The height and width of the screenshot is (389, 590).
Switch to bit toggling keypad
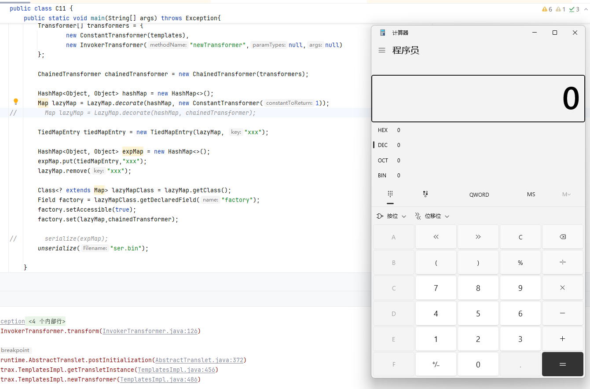tap(425, 194)
